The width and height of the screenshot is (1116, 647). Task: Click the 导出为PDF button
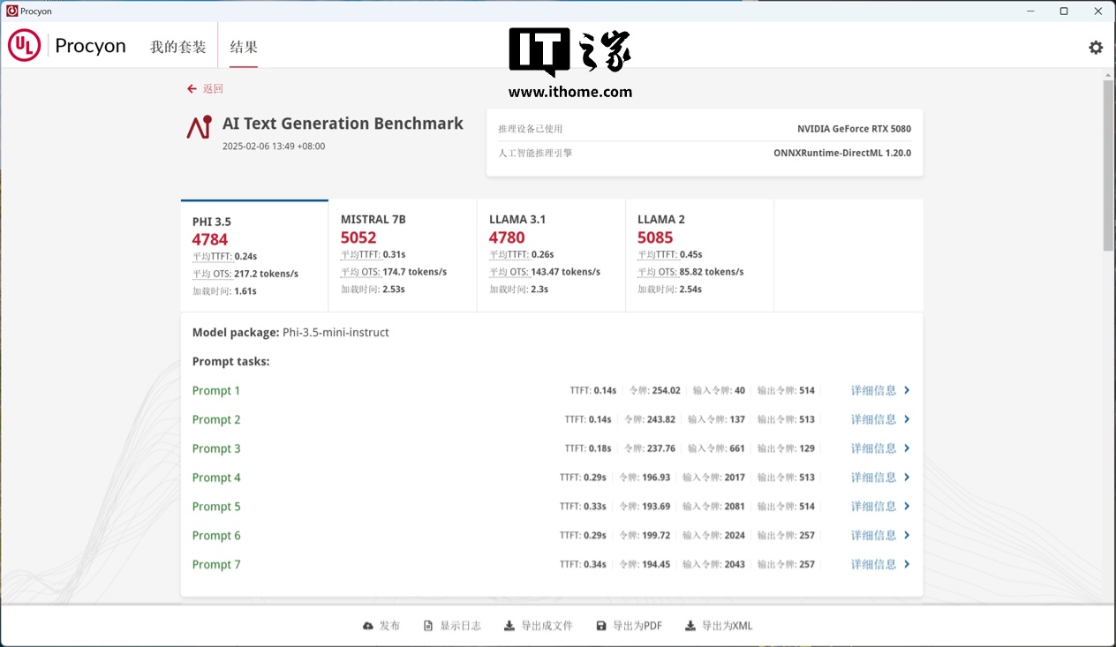coord(629,626)
